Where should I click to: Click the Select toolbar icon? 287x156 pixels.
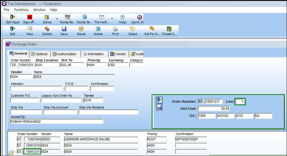coord(132,29)
